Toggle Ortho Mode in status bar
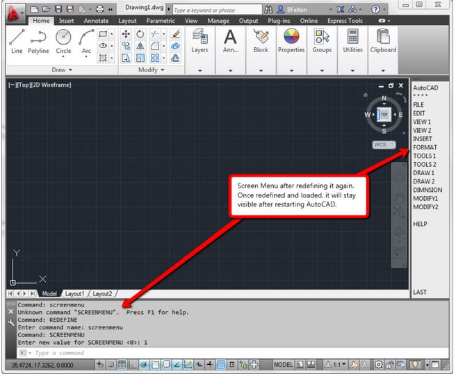Viewport: 456px width, 376px height. tap(133, 365)
